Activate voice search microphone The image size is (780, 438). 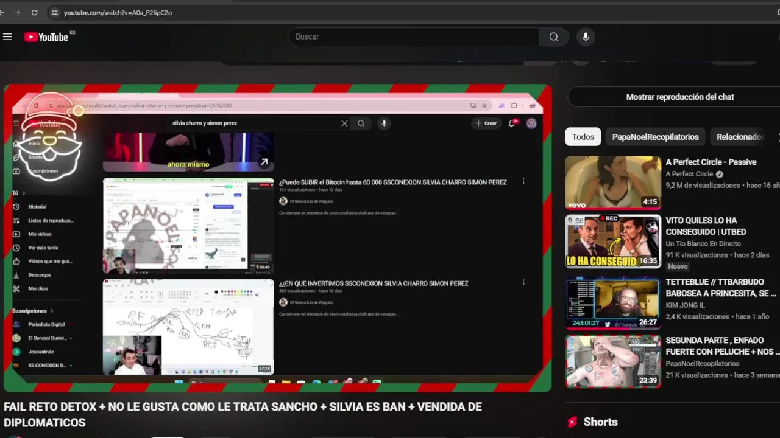coord(586,37)
